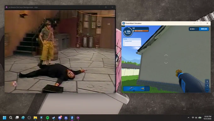Click the standing stance icon in PowerWash Simulator
Viewport: 214px width, 121px height.
coord(207,81)
